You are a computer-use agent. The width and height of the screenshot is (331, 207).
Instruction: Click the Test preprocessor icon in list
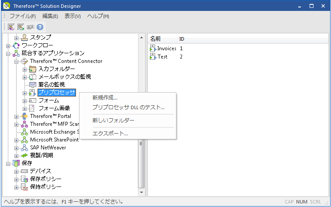click(x=153, y=56)
